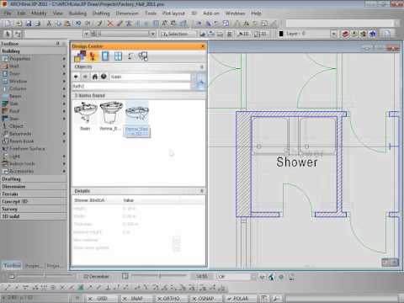
Task: Open the Drafting menu
Action: tap(101, 13)
